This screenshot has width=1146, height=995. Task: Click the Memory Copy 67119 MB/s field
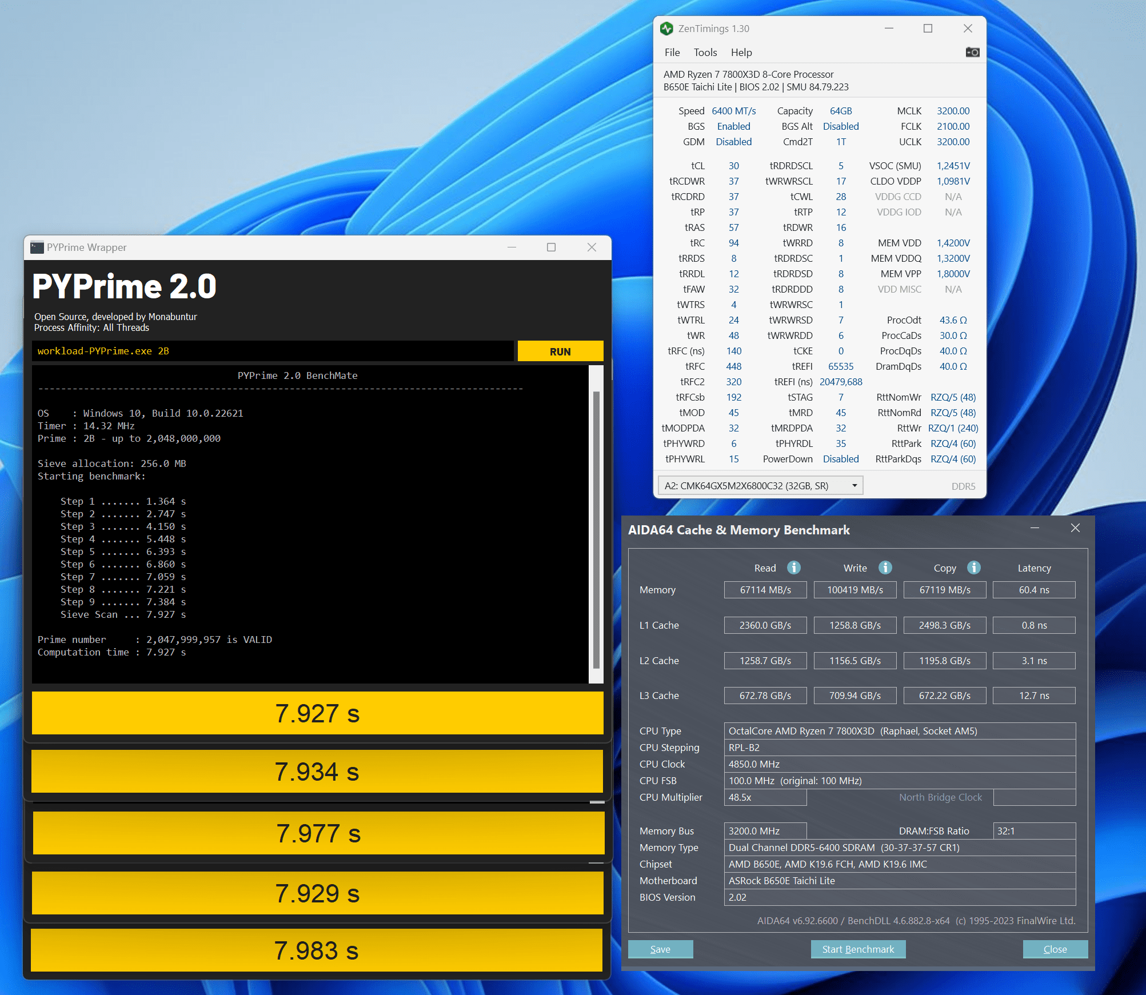tap(945, 590)
